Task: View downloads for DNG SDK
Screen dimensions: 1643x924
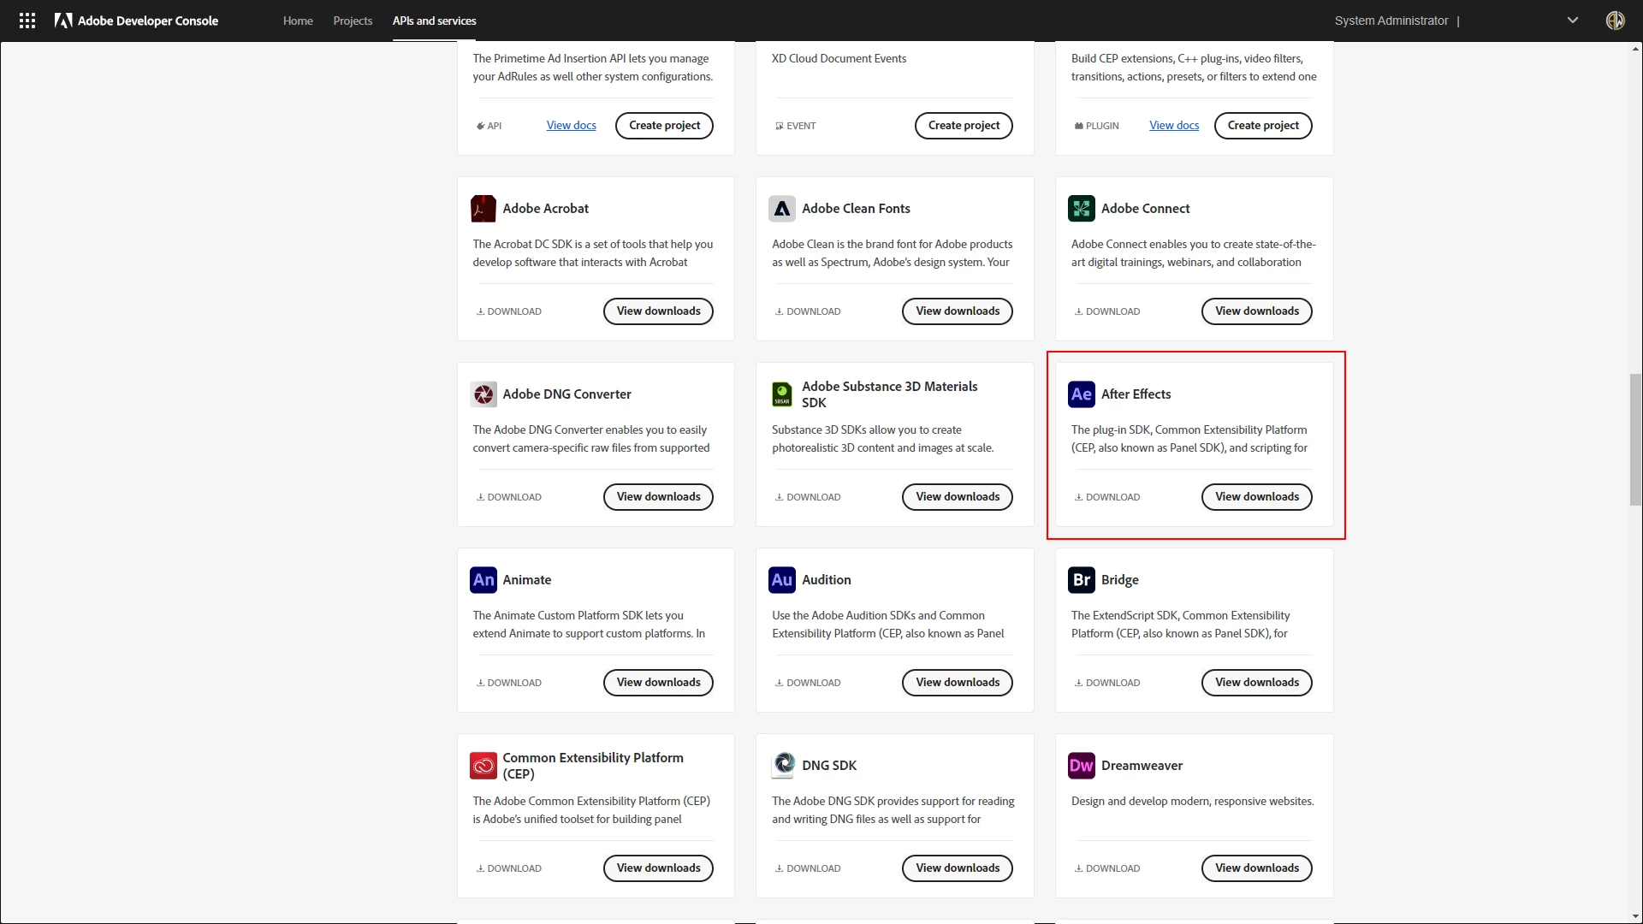Action: pyautogui.click(x=958, y=868)
